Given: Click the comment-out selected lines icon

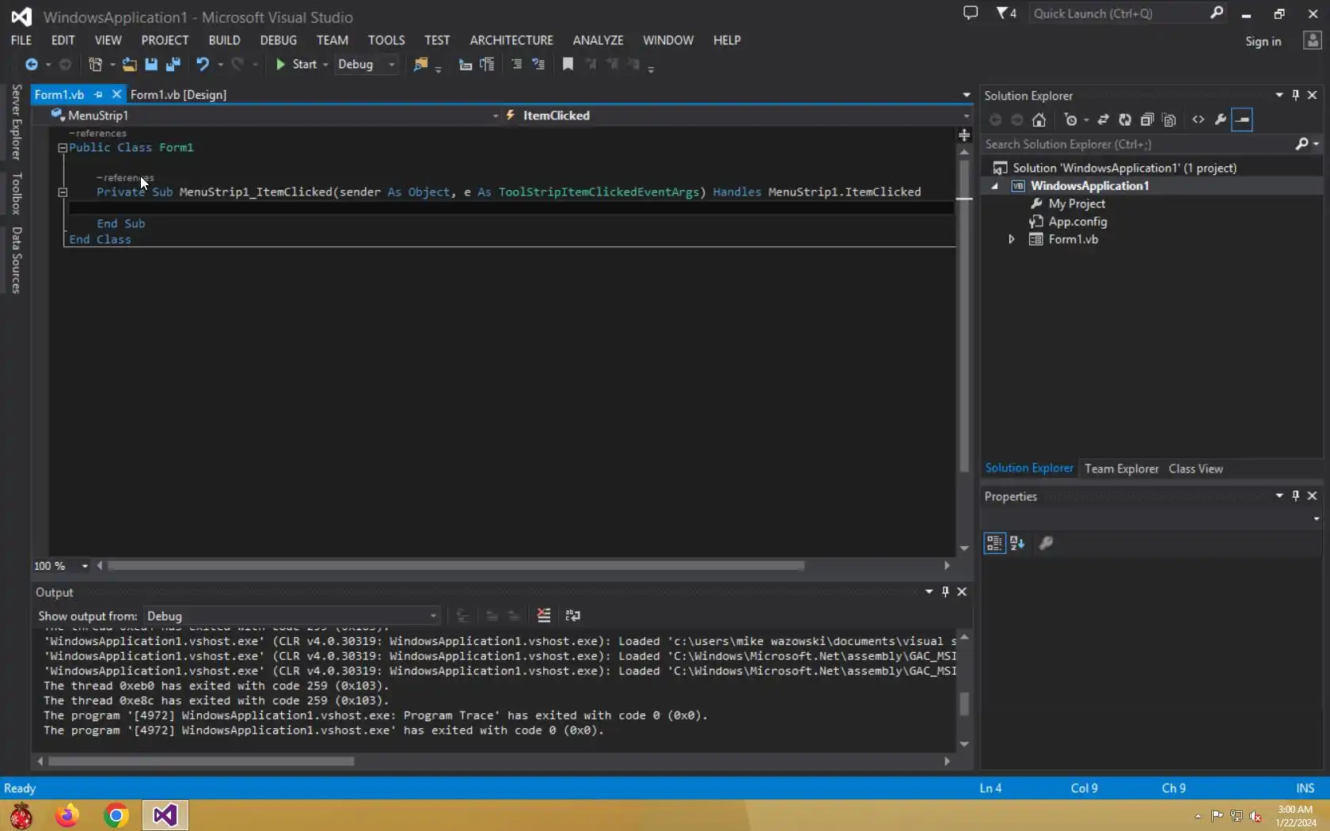Looking at the screenshot, I should [516, 64].
